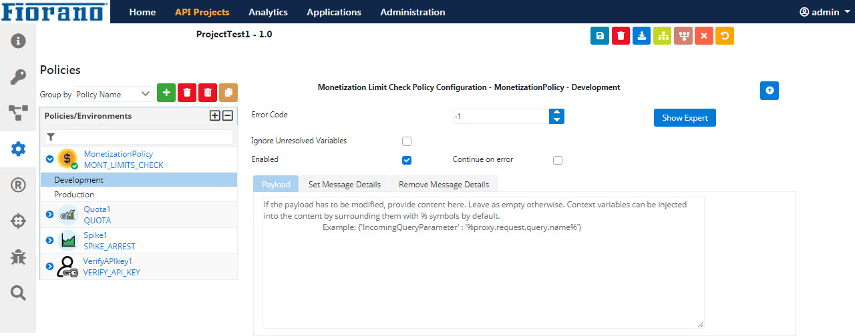Image resolution: width=855 pixels, height=336 pixels.
Task: Uncheck the Enabled checkbox
Action: [x=407, y=160]
